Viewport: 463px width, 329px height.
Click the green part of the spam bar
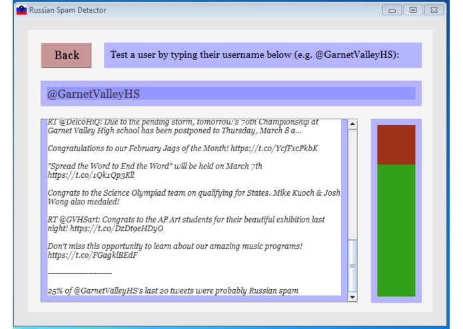396,230
